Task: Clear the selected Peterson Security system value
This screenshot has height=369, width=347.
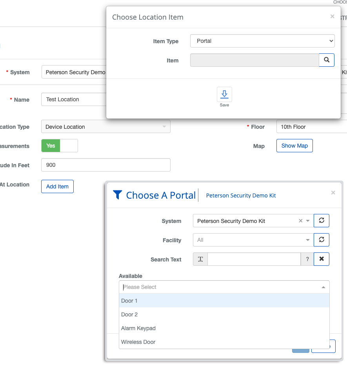Action: [301, 221]
